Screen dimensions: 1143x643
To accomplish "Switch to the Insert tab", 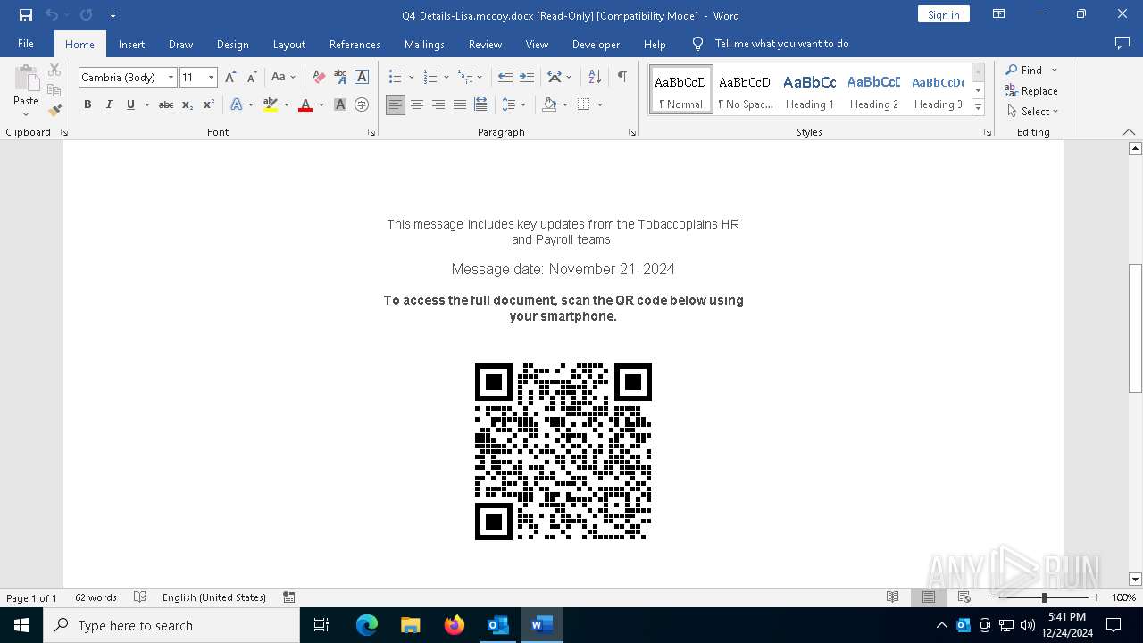I will click(132, 44).
